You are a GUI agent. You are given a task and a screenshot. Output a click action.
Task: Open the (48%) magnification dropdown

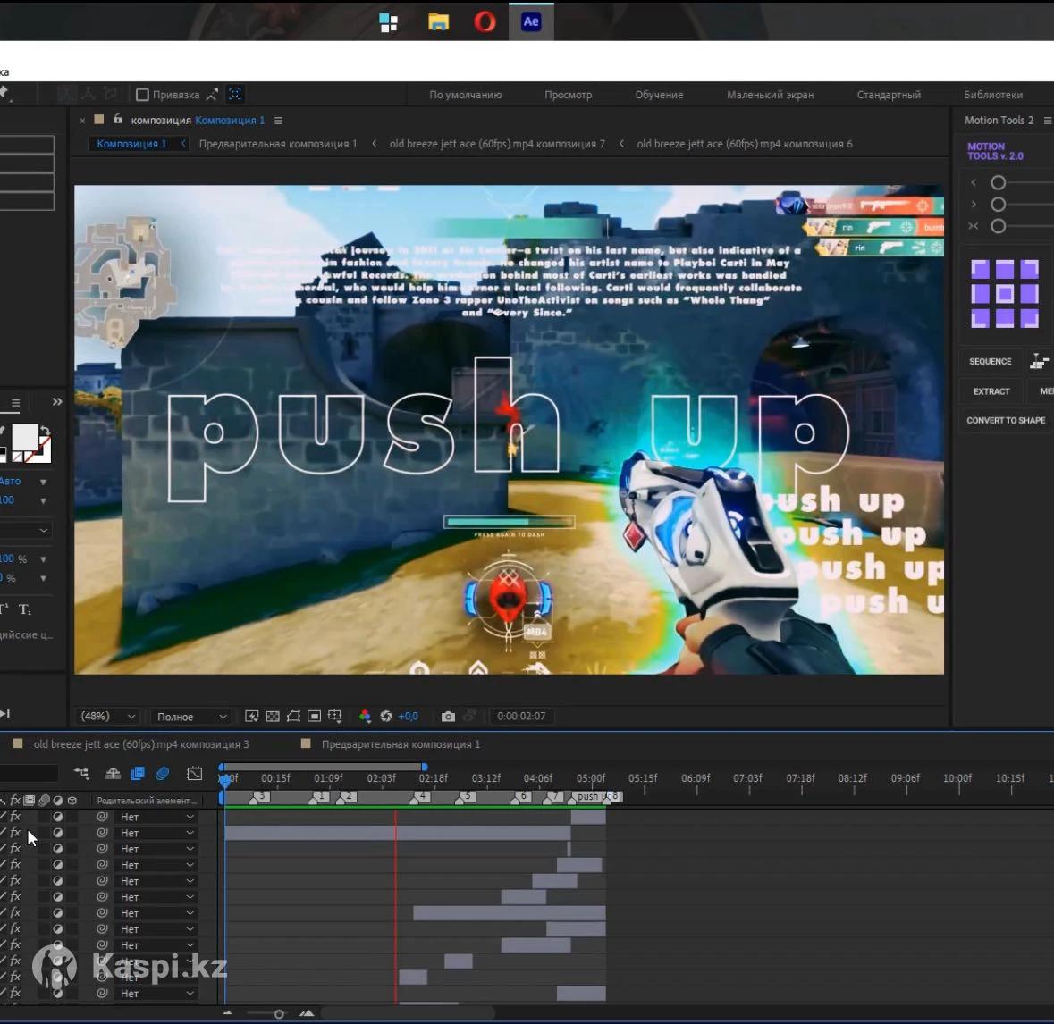click(x=107, y=717)
